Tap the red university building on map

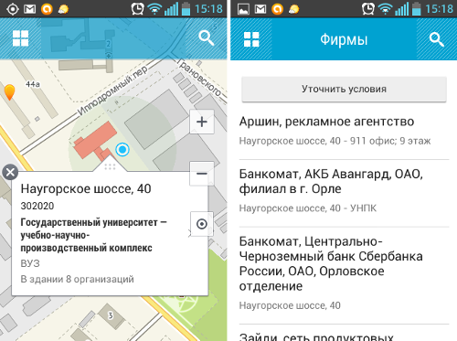(95, 141)
